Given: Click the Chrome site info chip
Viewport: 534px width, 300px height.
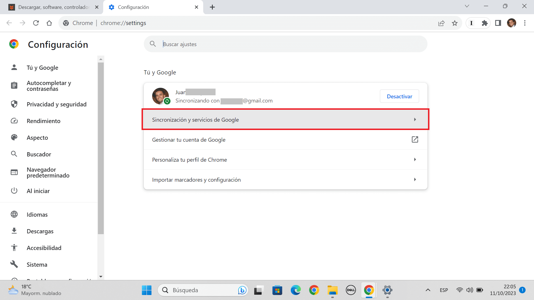Looking at the screenshot, I should (x=78, y=23).
